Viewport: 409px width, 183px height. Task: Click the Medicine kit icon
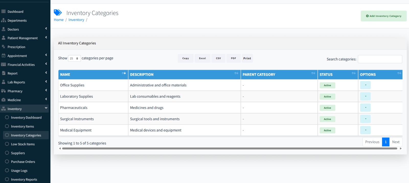coord(3,100)
